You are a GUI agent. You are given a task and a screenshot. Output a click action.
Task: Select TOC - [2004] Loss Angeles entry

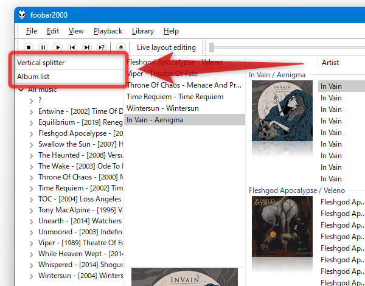[80, 199]
